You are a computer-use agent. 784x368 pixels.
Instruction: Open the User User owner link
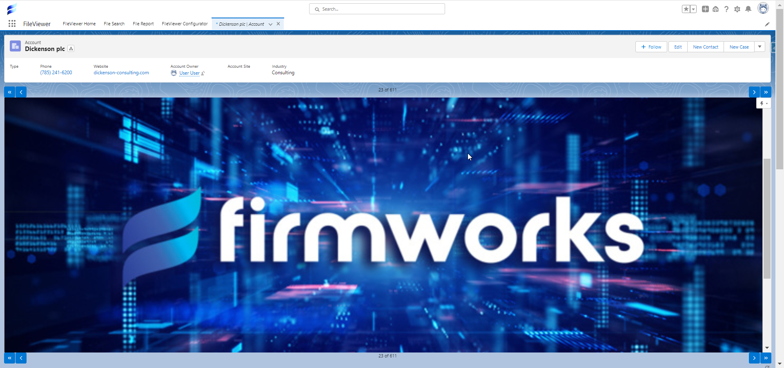point(189,73)
